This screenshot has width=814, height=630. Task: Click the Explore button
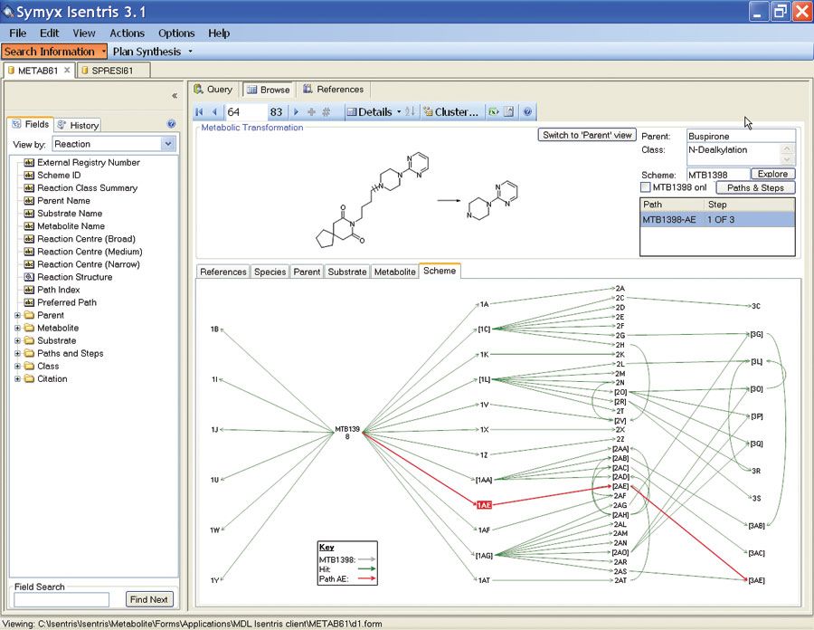click(772, 174)
